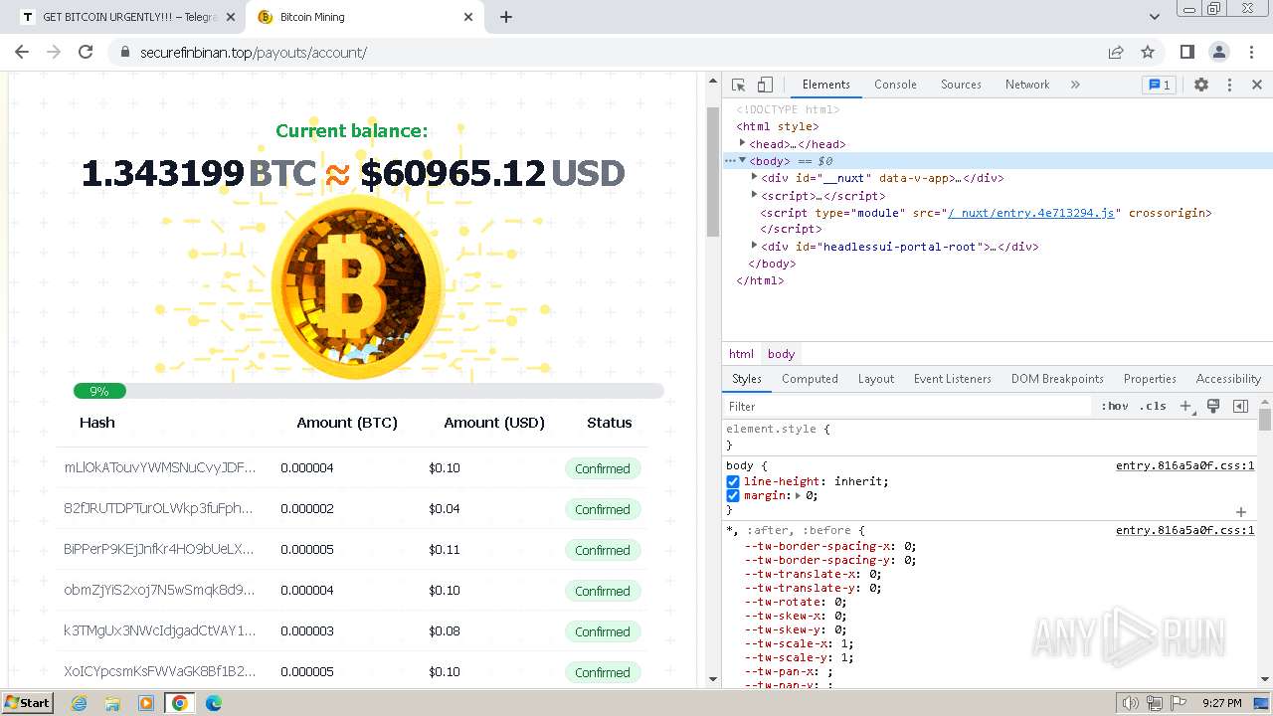Click the body node ellipsis actions
Viewport: 1273px width, 716px height.
729,161
